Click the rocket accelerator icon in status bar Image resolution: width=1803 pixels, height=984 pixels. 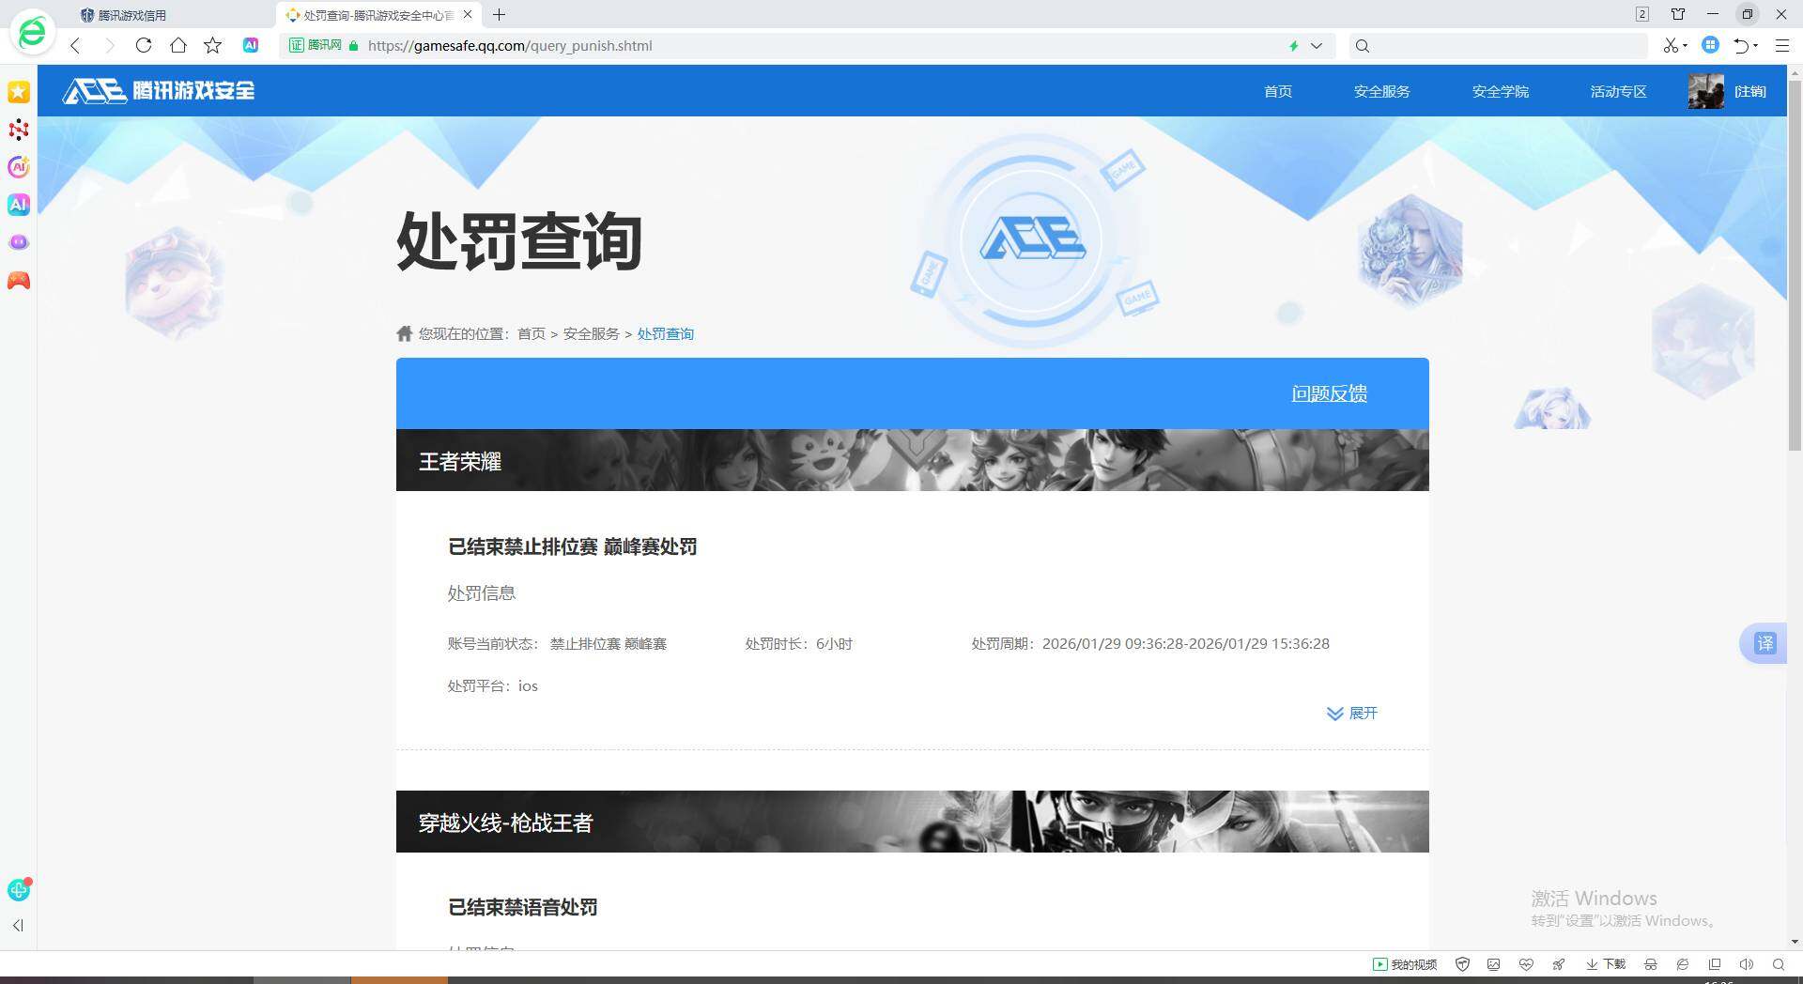coord(1558,964)
